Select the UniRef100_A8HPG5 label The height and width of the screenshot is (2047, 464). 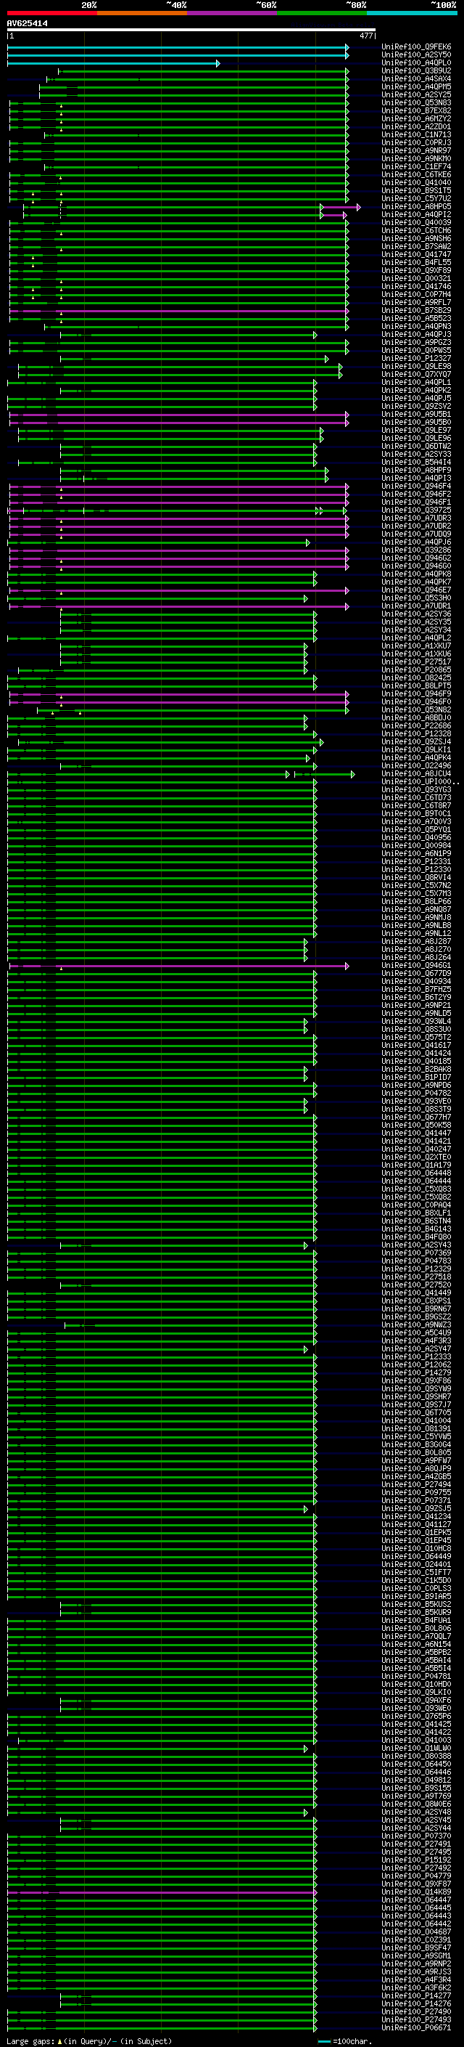tap(415, 207)
